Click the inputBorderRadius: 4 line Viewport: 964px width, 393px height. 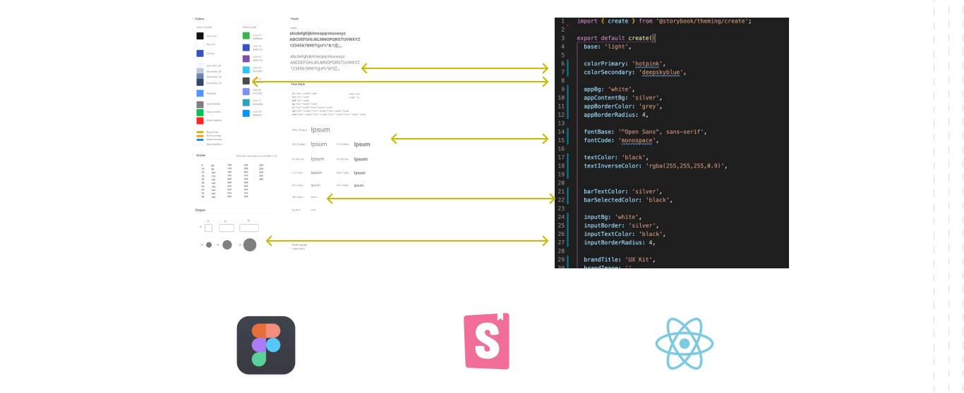(x=620, y=242)
